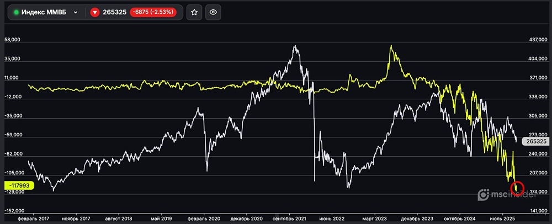Click the 265325 right axis price tag
The width and height of the screenshot is (552, 224).
(537, 141)
